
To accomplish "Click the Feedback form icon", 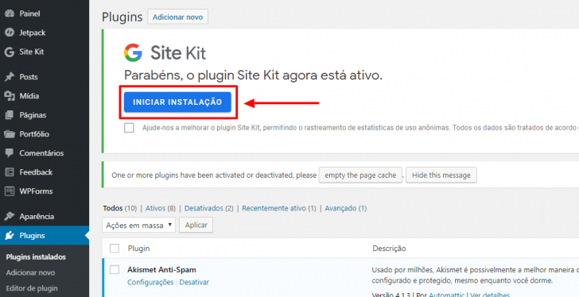I will 10,172.
